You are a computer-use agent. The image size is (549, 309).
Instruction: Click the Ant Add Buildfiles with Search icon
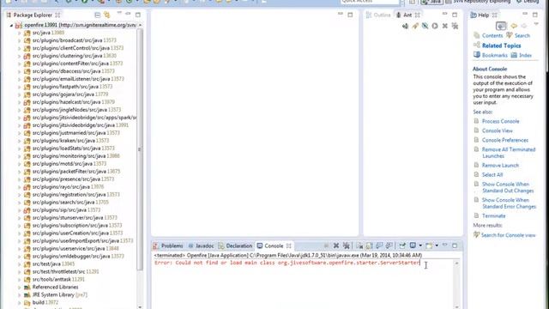(415, 26)
